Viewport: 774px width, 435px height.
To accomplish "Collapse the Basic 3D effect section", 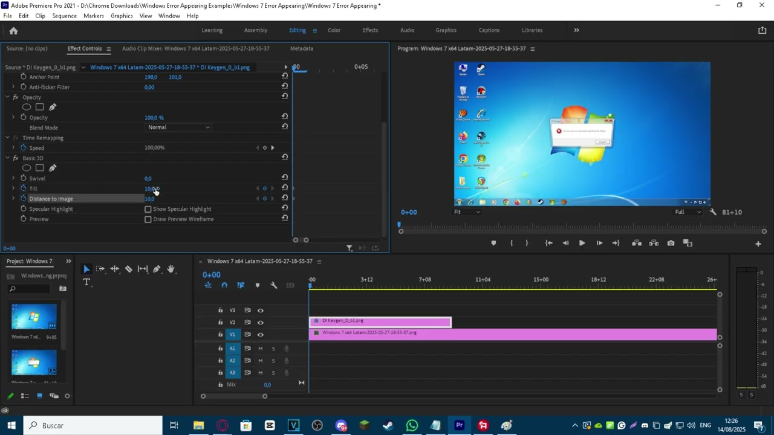I will [x=7, y=158].
